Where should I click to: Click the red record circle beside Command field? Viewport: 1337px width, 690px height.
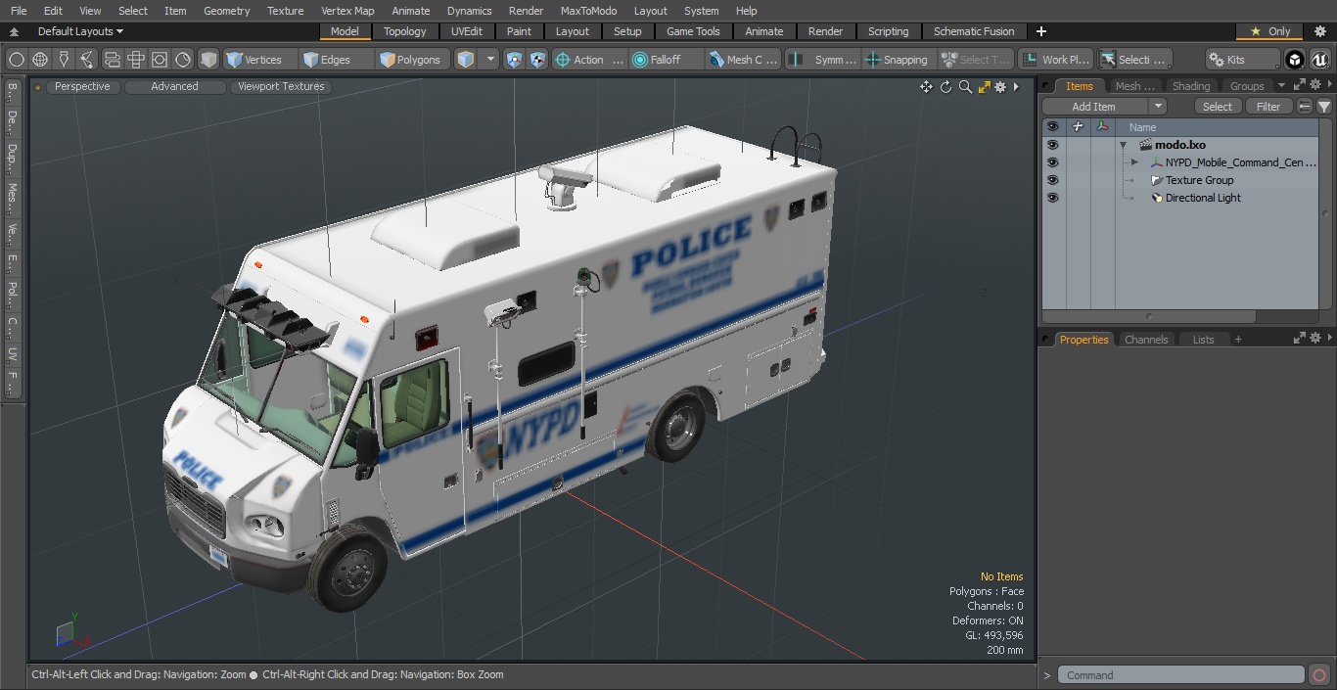point(1318,675)
